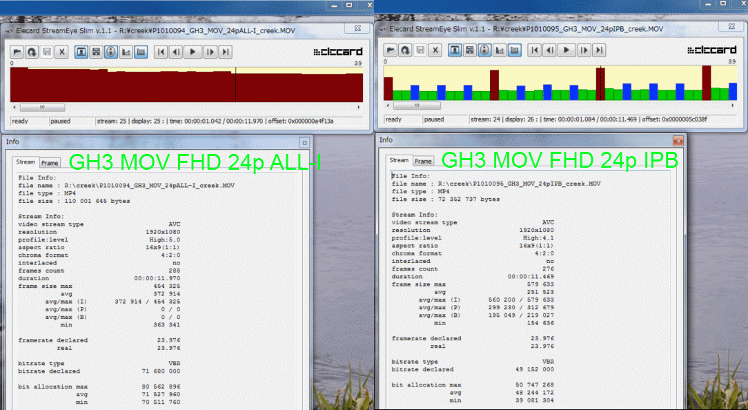Select the first dark red I-frame bar in IPB chart
748x410 pixels.
[x=388, y=88]
